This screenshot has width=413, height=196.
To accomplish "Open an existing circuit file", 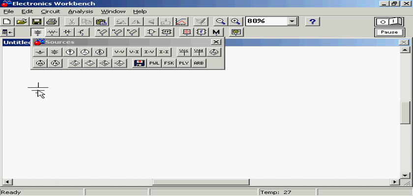I will 22,22.
